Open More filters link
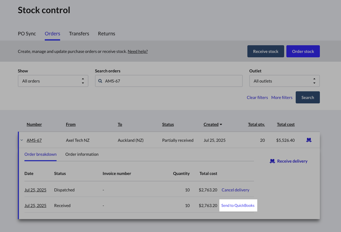 (x=282, y=97)
